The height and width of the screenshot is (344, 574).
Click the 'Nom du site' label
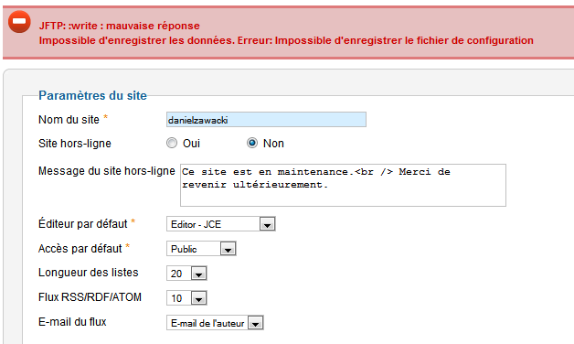[69, 120]
